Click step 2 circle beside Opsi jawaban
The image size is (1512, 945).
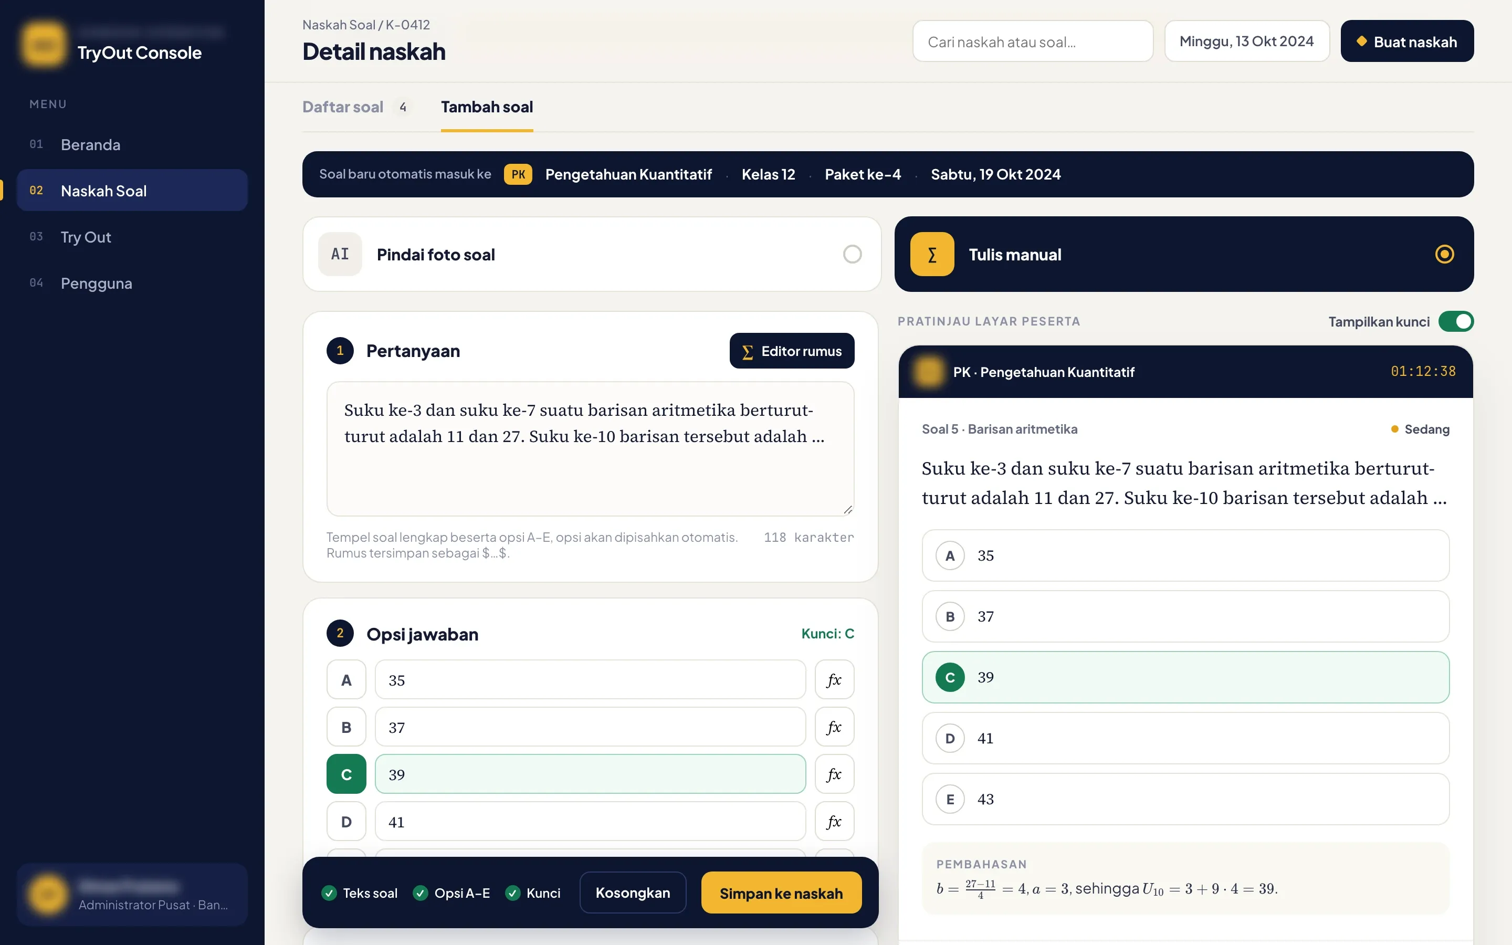tap(340, 633)
